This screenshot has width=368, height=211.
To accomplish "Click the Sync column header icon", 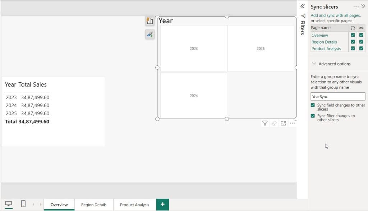I will tap(353, 28).
